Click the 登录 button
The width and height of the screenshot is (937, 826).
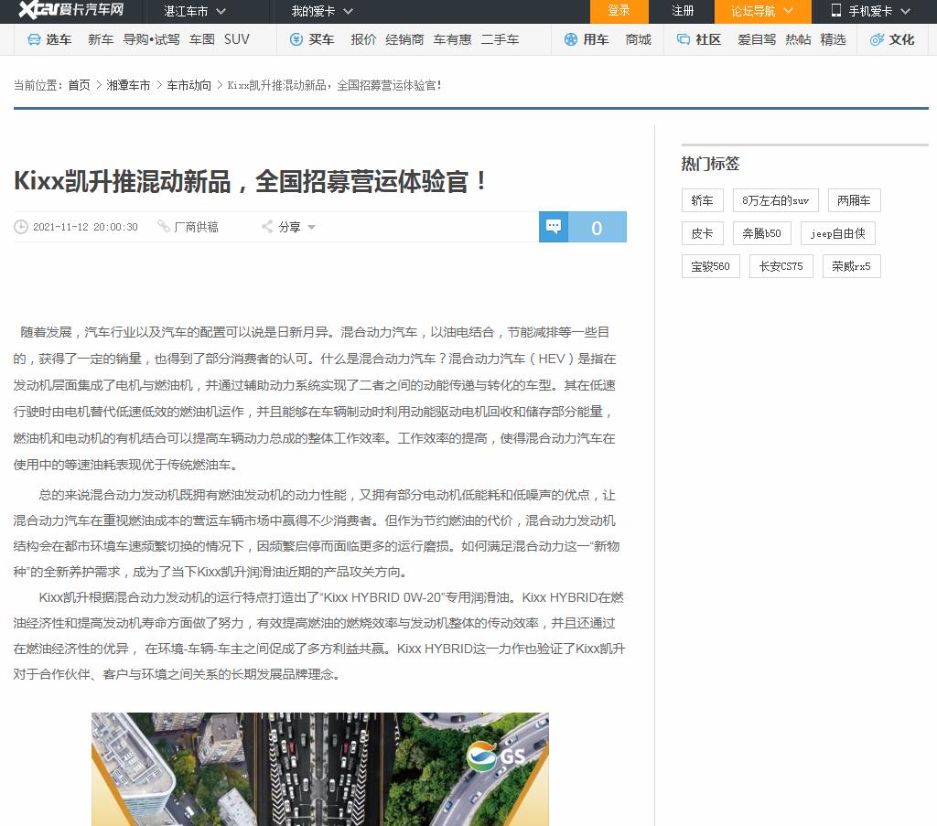point(619,11)
